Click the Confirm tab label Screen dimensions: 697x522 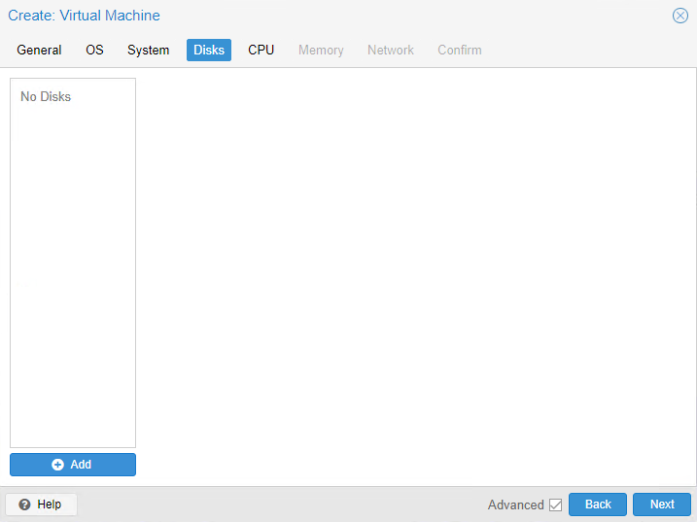pos(460,50)
